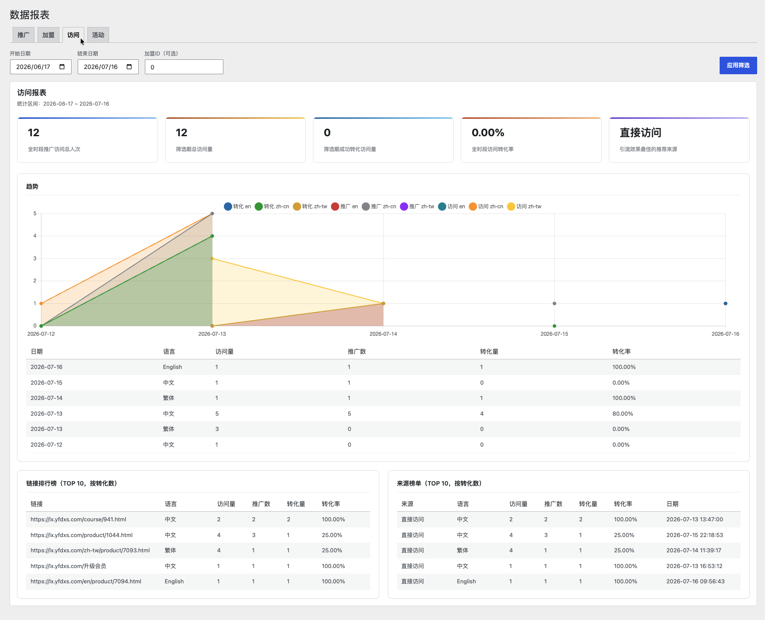Hide 访问 zh-cn series in legend
This screenshot has height=620, width=765.
pos(486,207)
